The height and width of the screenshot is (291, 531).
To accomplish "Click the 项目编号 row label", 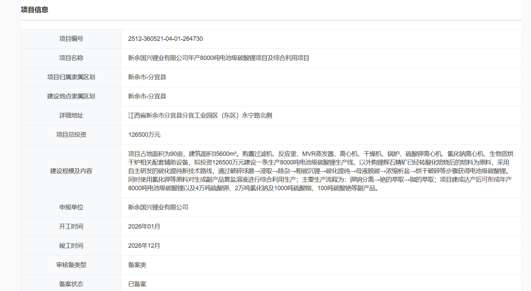I will click(x=71, y=39).
